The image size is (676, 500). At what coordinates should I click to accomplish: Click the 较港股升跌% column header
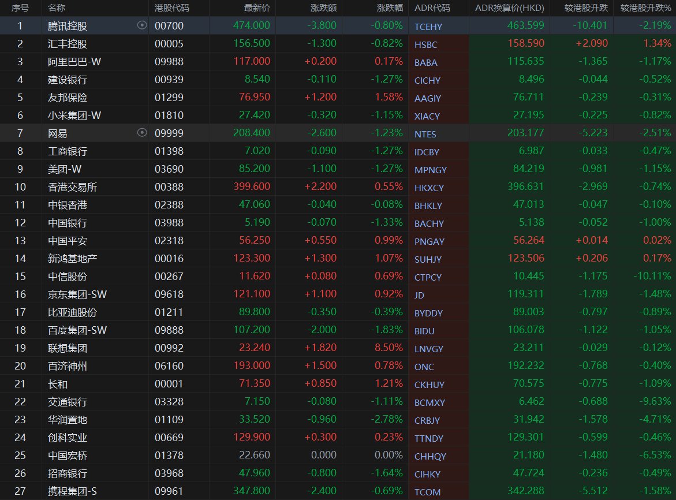tap(645, 8)
